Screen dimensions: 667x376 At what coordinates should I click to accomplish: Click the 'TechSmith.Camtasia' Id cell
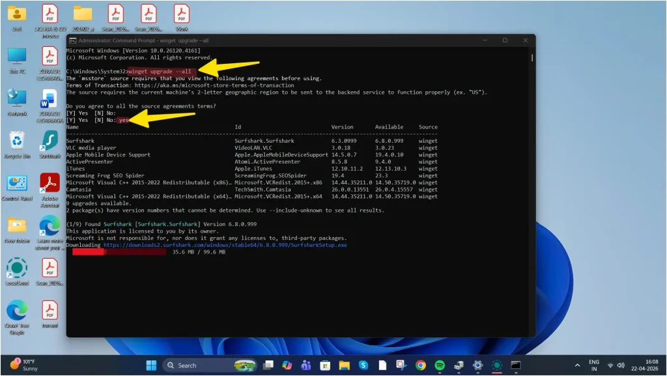click(x=263, y=190)
